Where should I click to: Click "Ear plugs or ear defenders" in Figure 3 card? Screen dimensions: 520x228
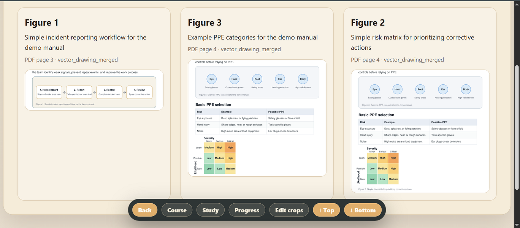click(x=283, y=131)
